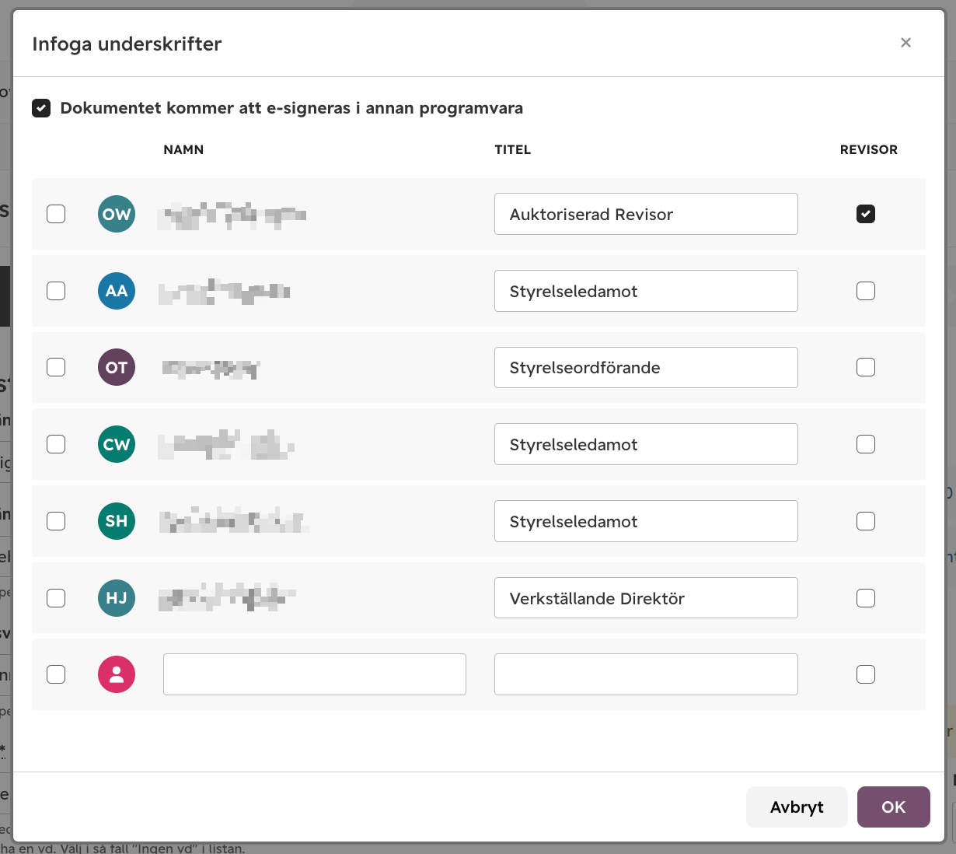Edit the Styrelseordförande title field
Screen dimensions: 956x854
click(x=646, y=367)
